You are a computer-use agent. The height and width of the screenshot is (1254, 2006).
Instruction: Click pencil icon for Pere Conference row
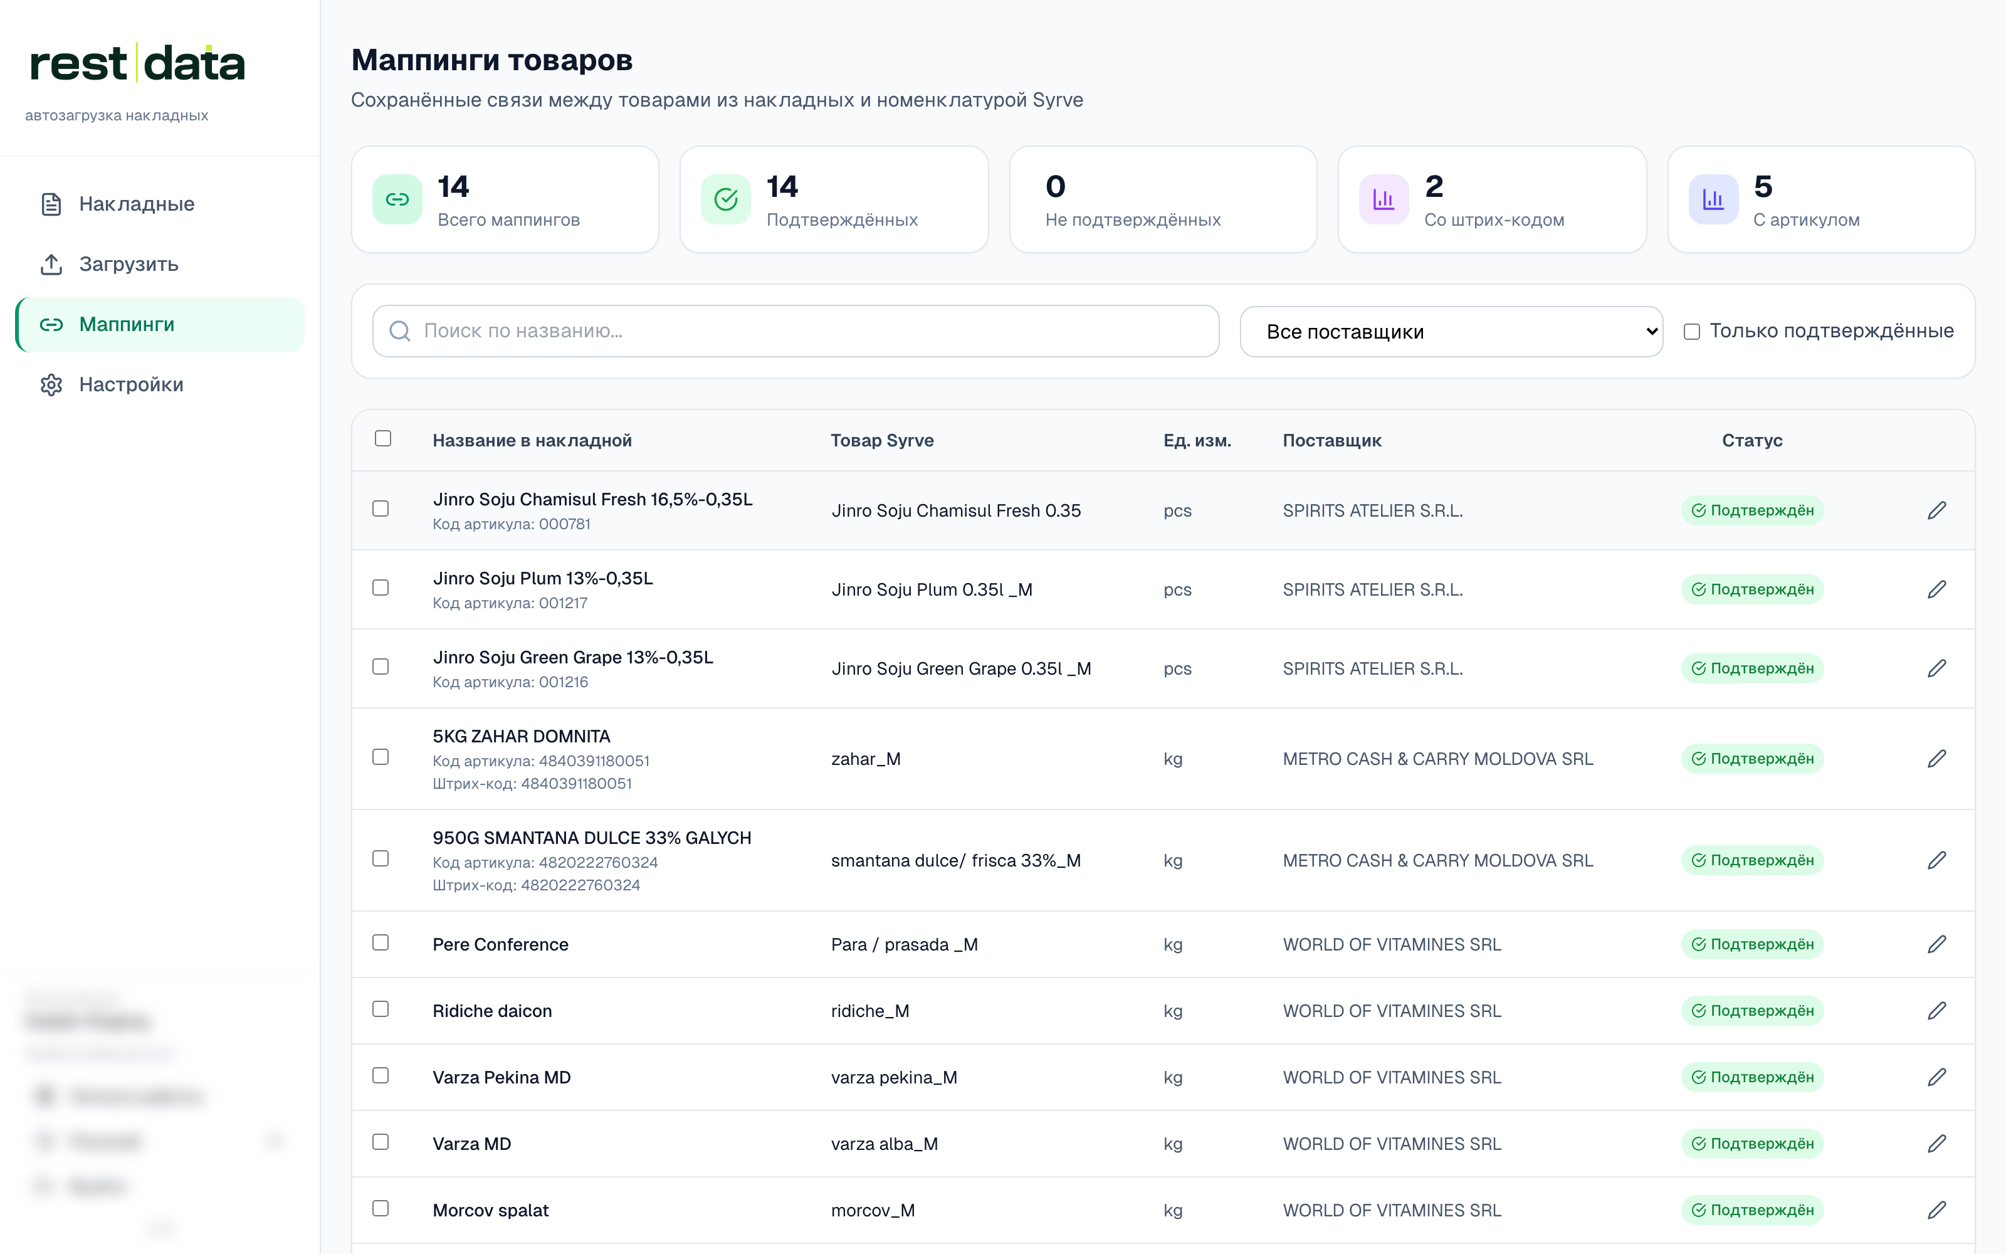coord(1936,945)
